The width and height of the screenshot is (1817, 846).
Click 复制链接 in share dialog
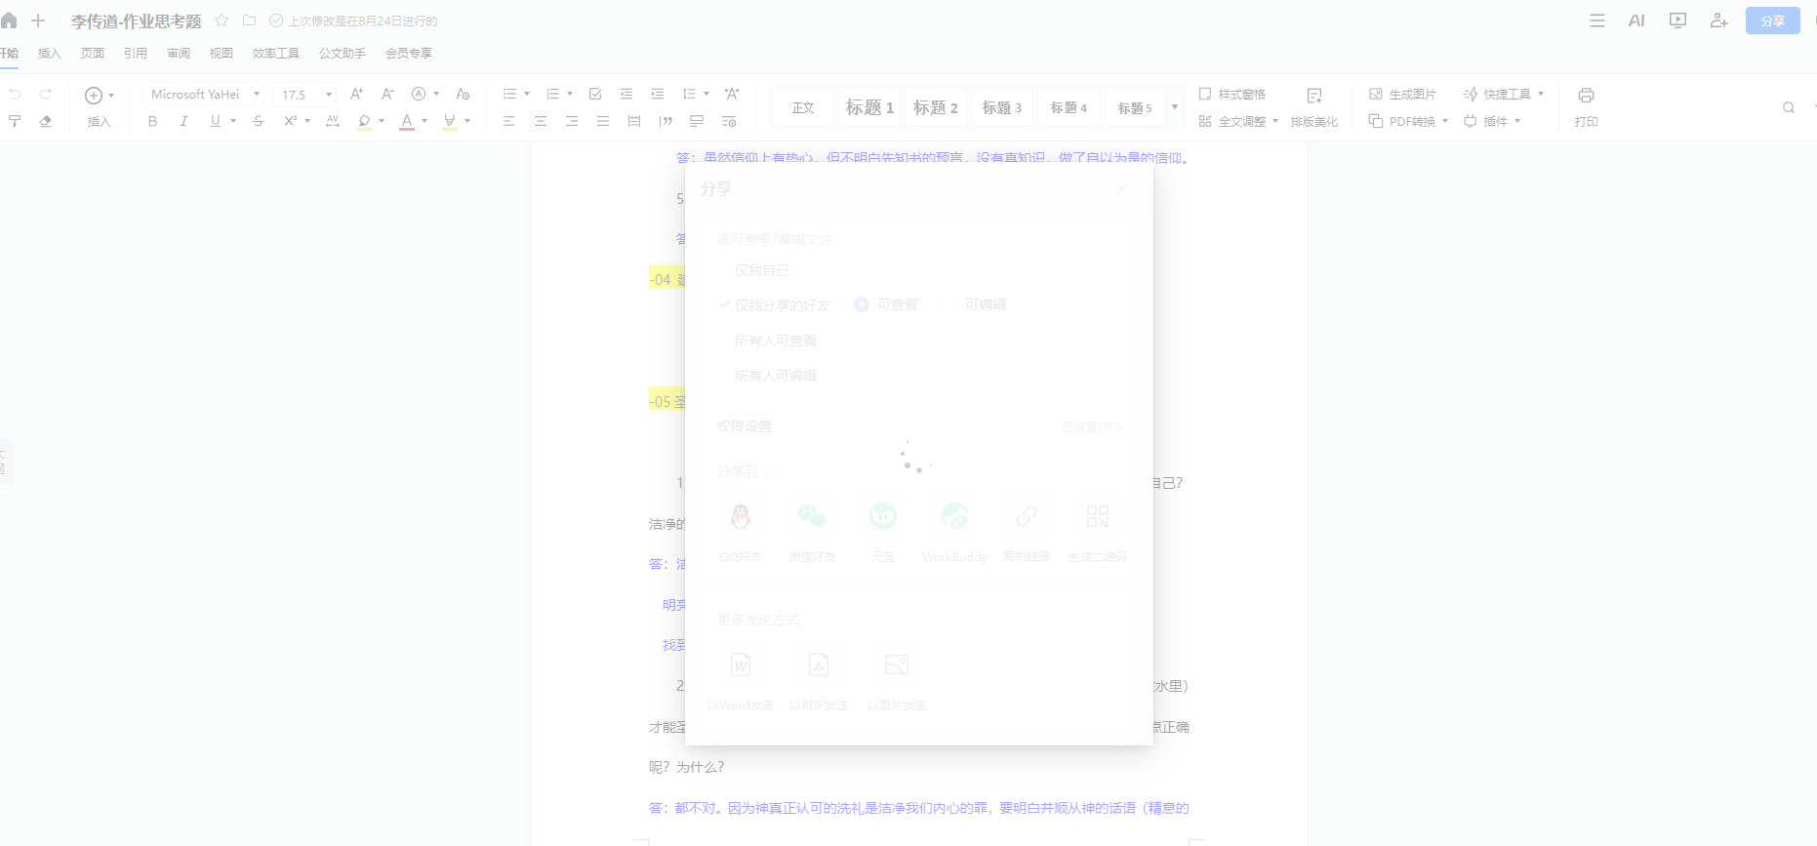click(1027, 528)
